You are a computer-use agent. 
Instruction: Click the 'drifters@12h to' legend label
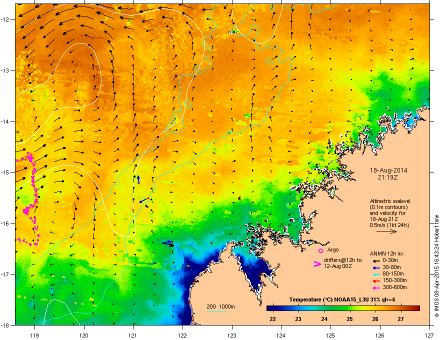[x=342, y=260]
